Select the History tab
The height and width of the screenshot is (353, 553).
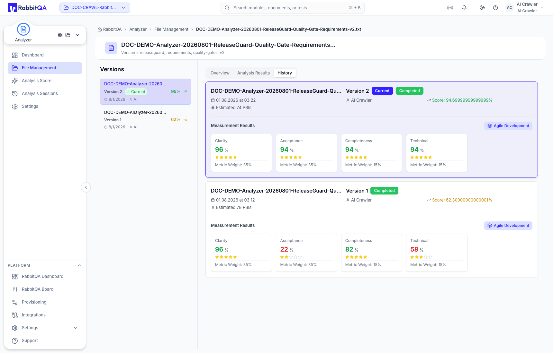pyautogui.click(x=285, y=73)
